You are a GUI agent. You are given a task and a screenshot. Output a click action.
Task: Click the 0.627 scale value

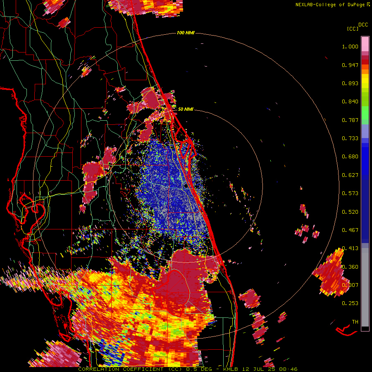coord(350,175)
